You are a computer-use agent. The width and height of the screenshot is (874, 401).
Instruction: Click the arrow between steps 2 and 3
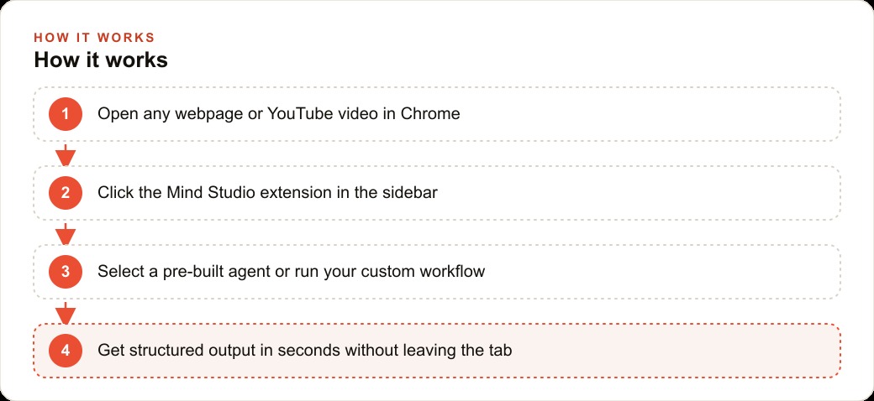pyautogui.click(x=66, y=233)
